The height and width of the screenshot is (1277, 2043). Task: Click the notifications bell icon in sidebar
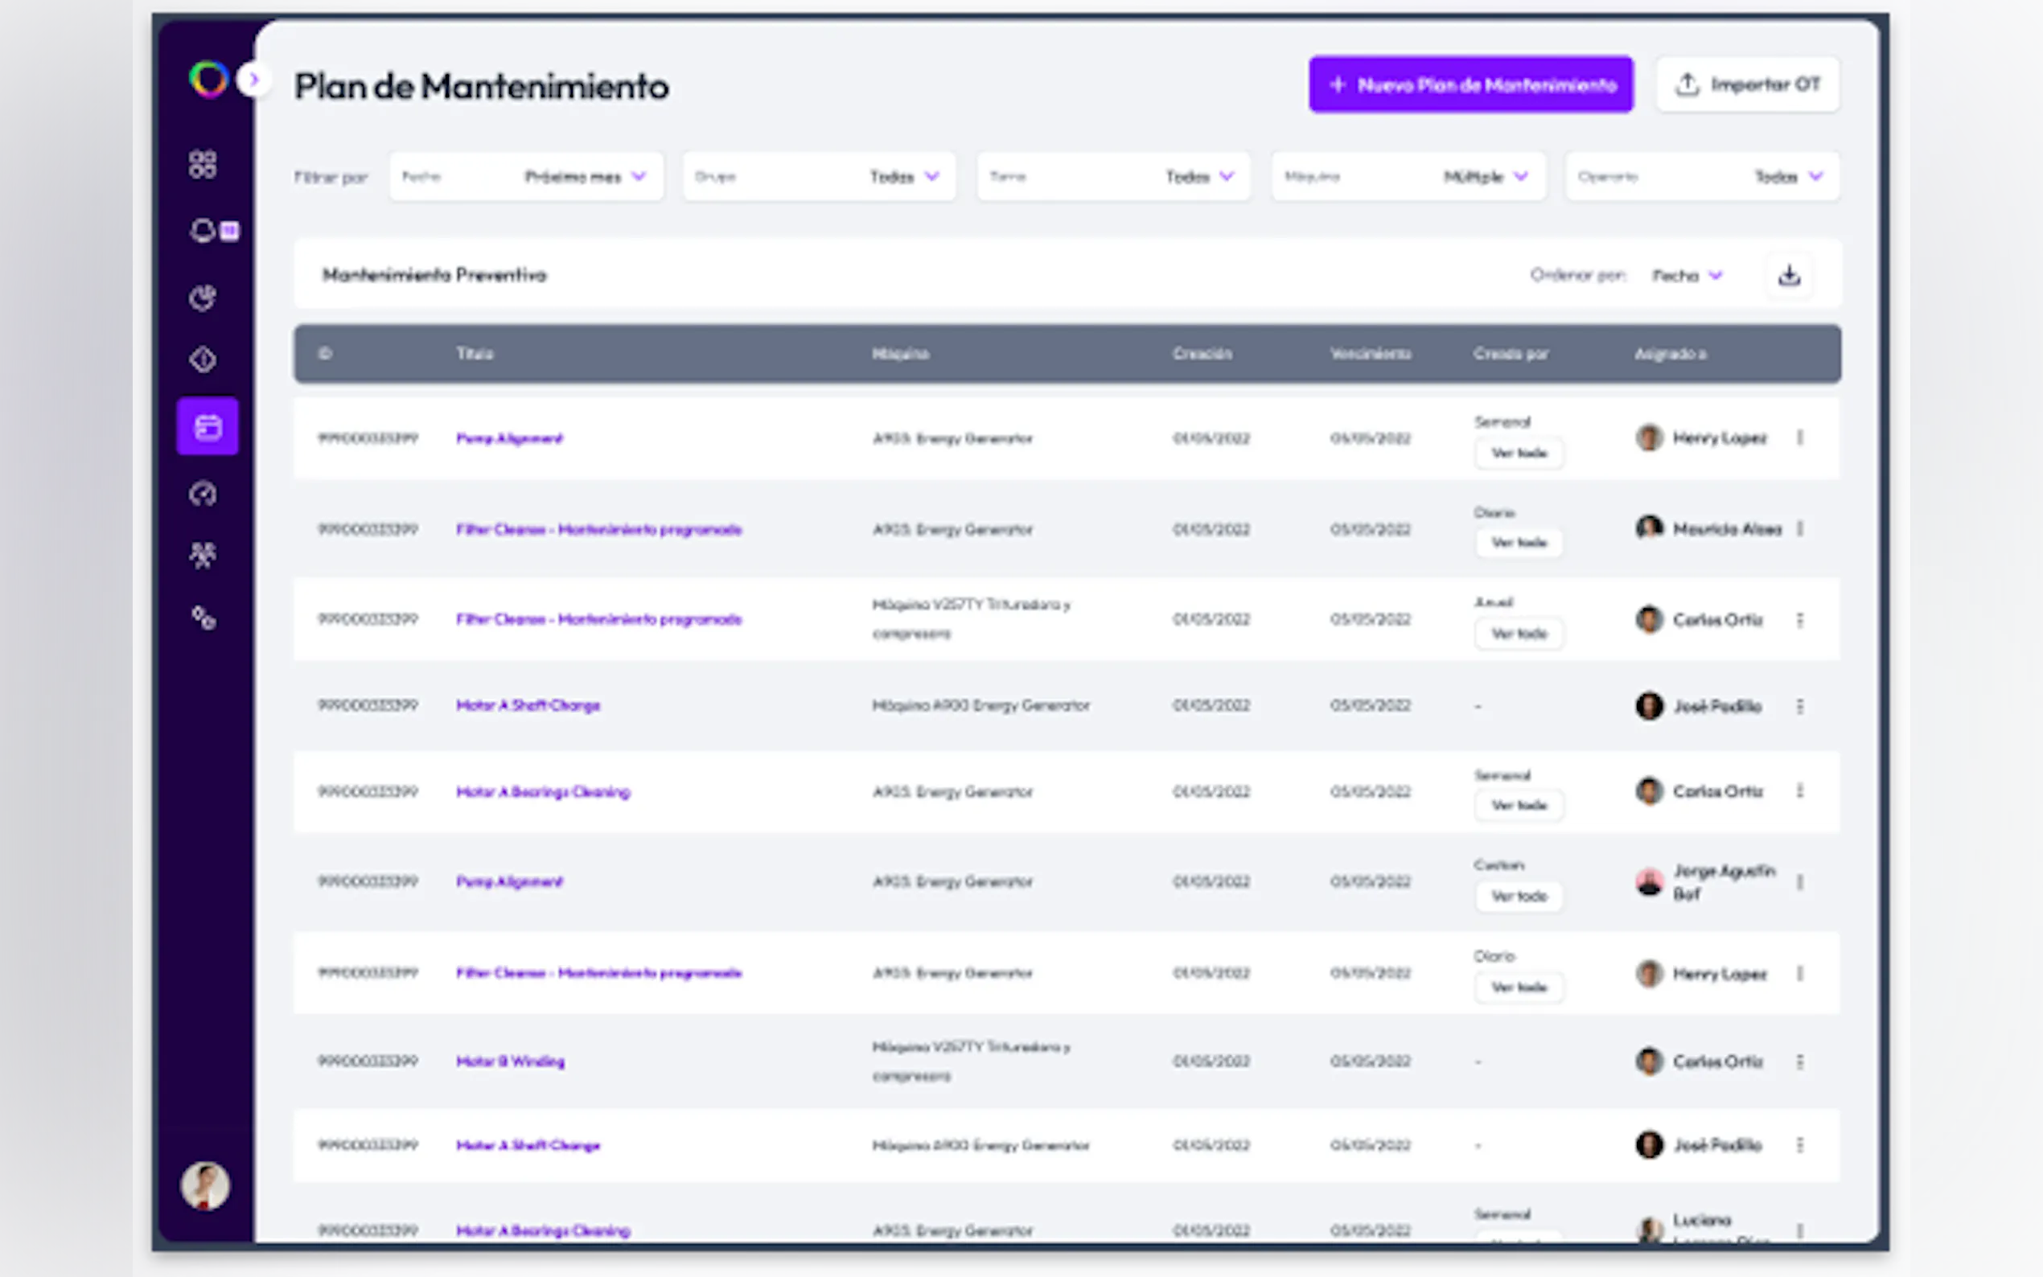[x=203, y=231]
